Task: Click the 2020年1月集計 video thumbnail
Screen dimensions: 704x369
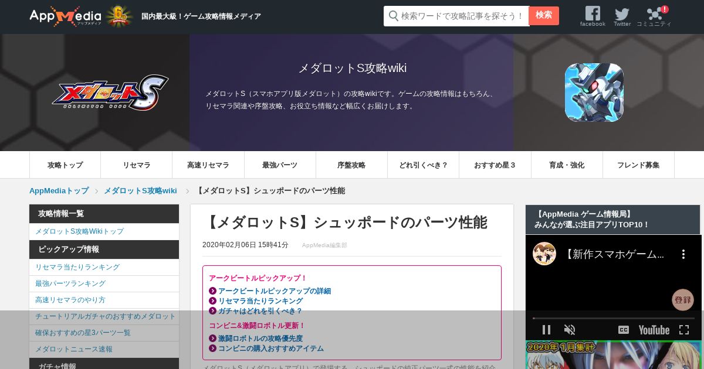Action: tap(614, 355)
